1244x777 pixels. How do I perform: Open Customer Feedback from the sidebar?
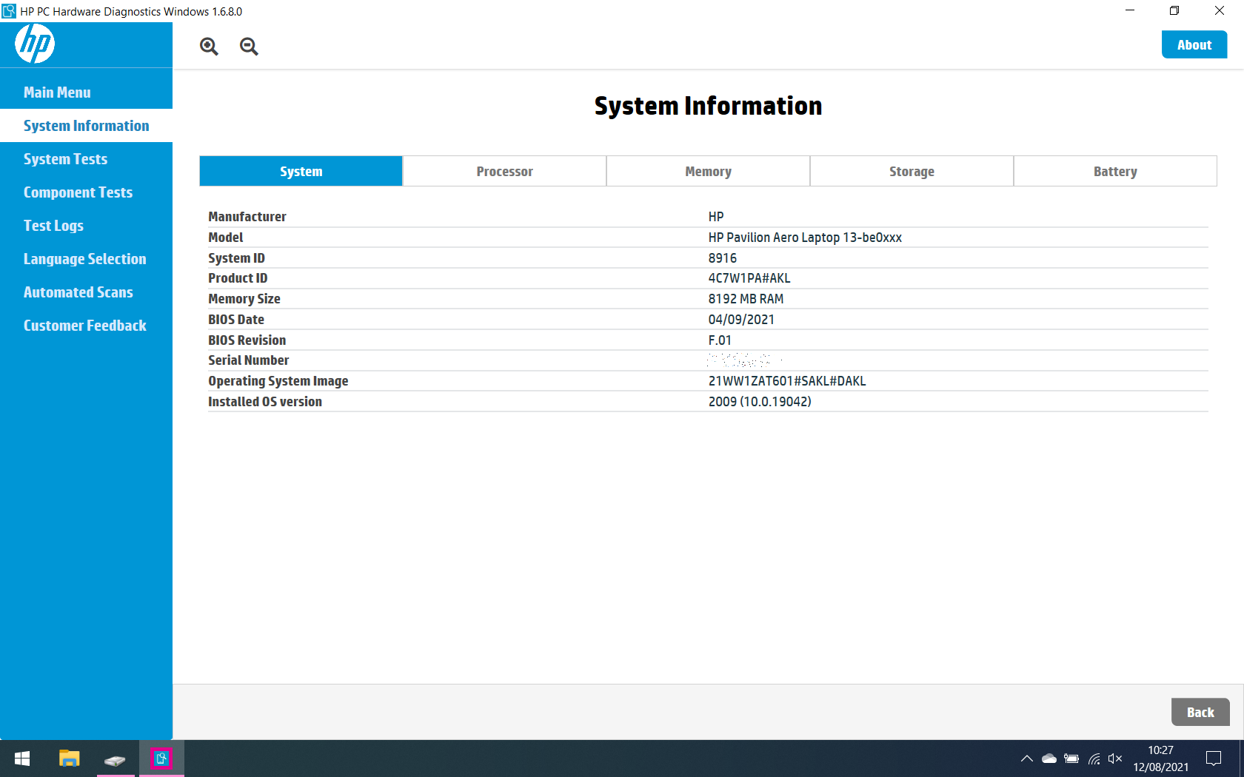[x=86, y=326]
